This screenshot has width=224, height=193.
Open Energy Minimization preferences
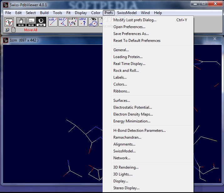[148, 121]
